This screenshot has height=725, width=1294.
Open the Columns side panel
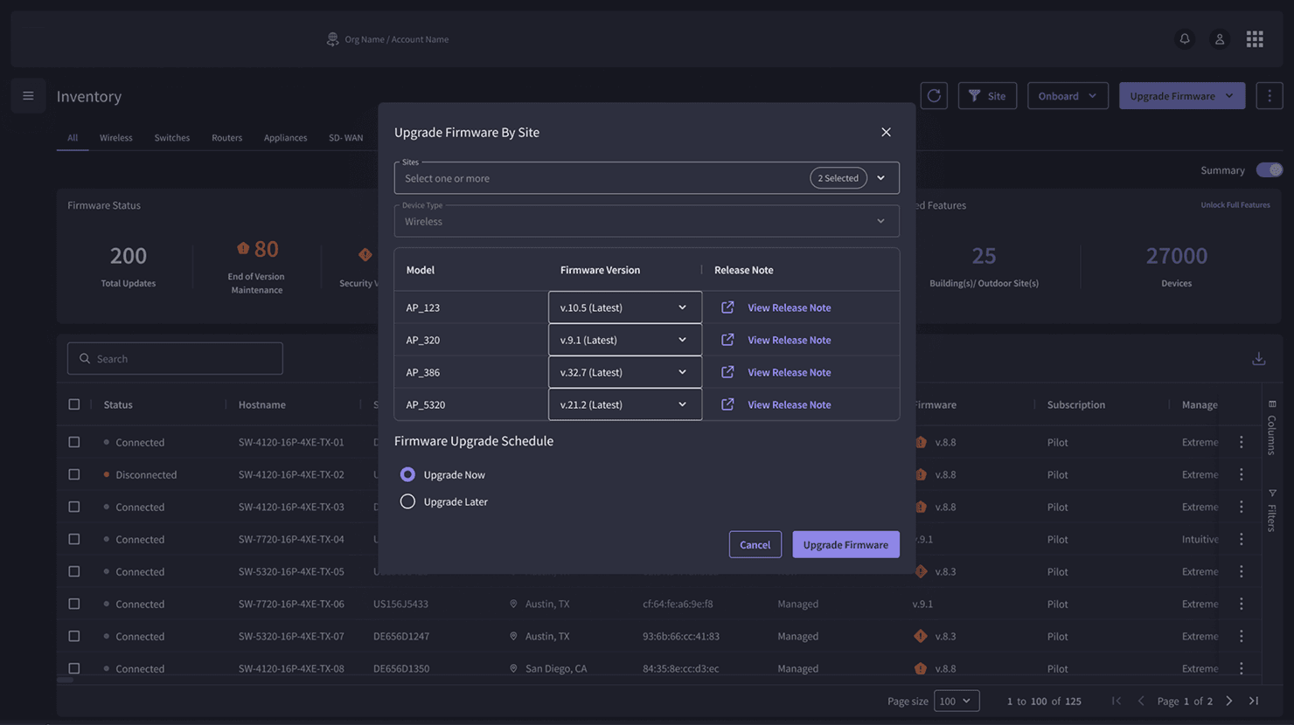pos(1272,427)
